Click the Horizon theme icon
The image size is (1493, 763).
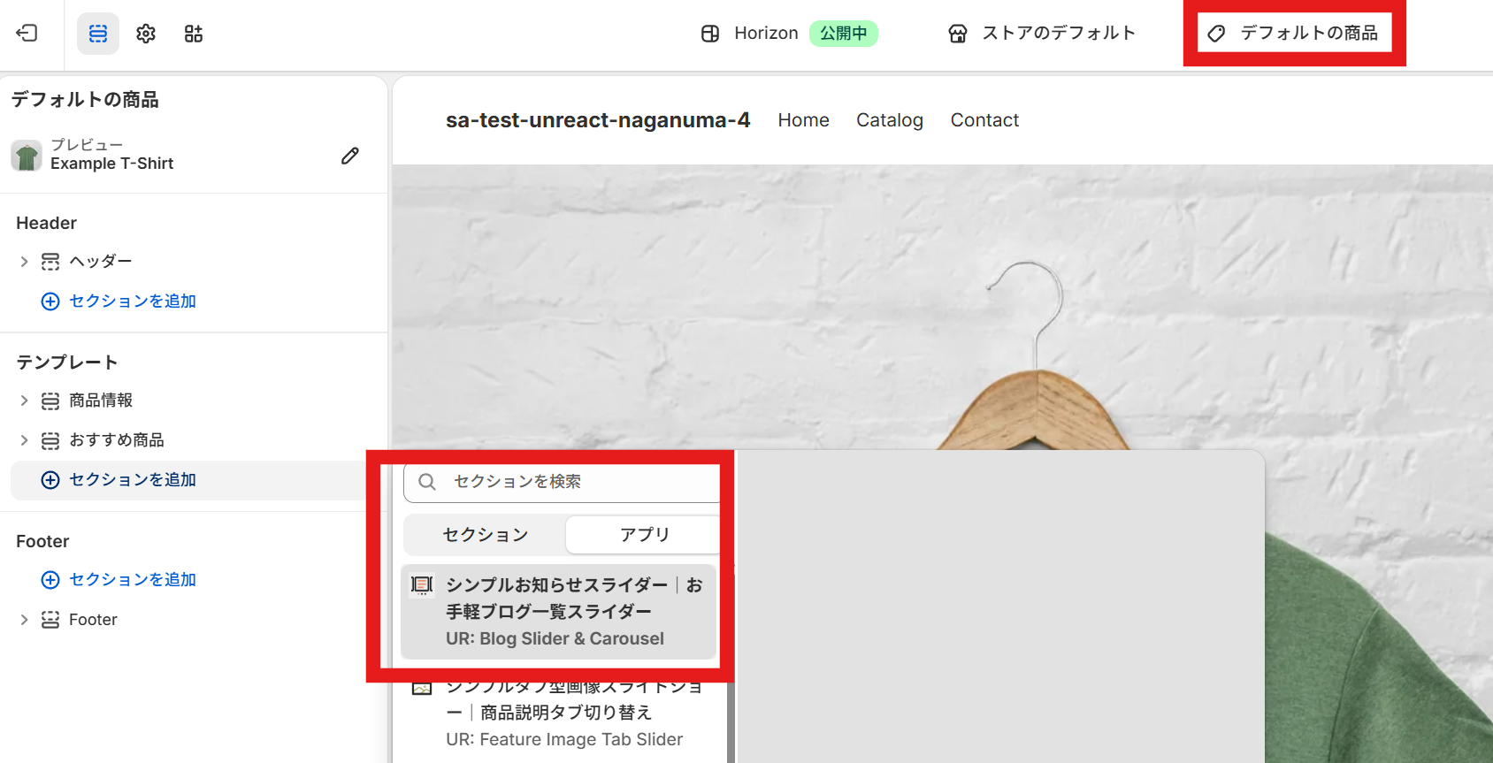[710, 34]
